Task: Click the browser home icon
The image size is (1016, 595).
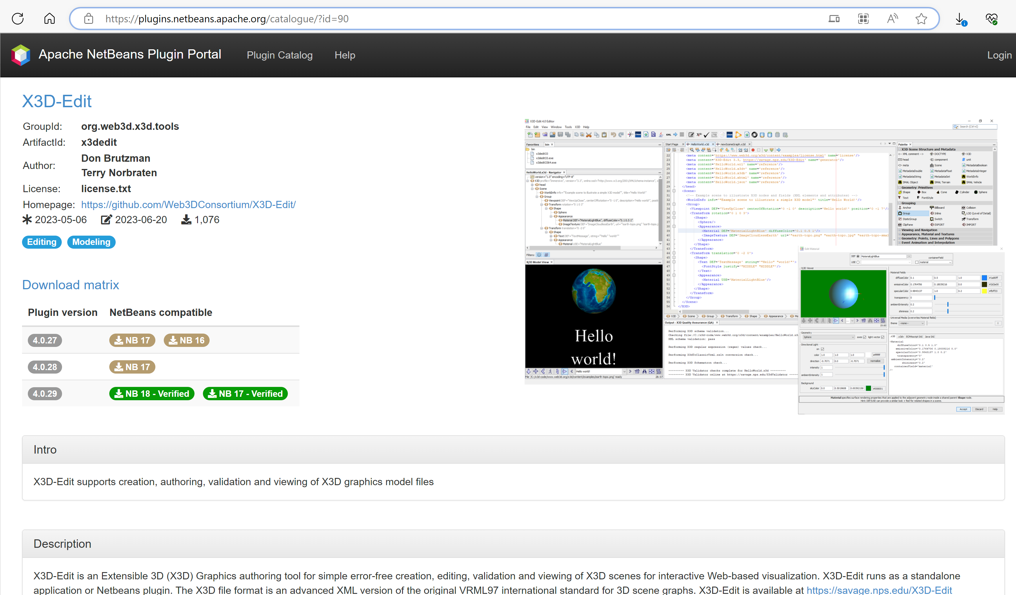Action: 49,19
